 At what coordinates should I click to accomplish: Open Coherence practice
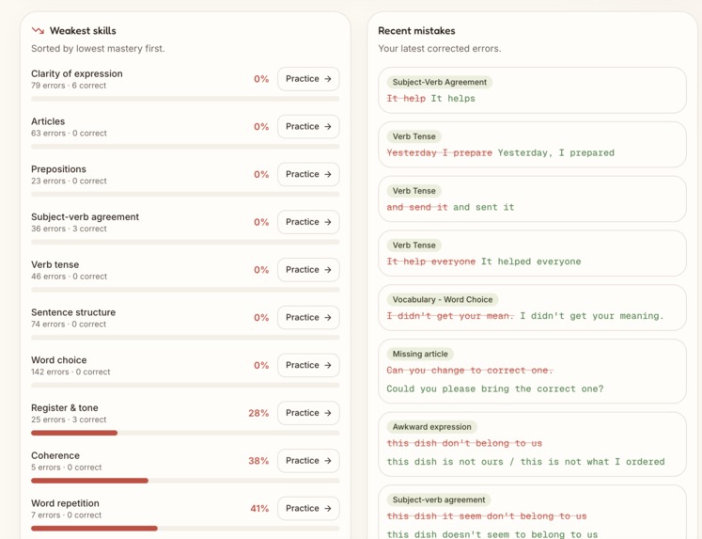point(308,461)
